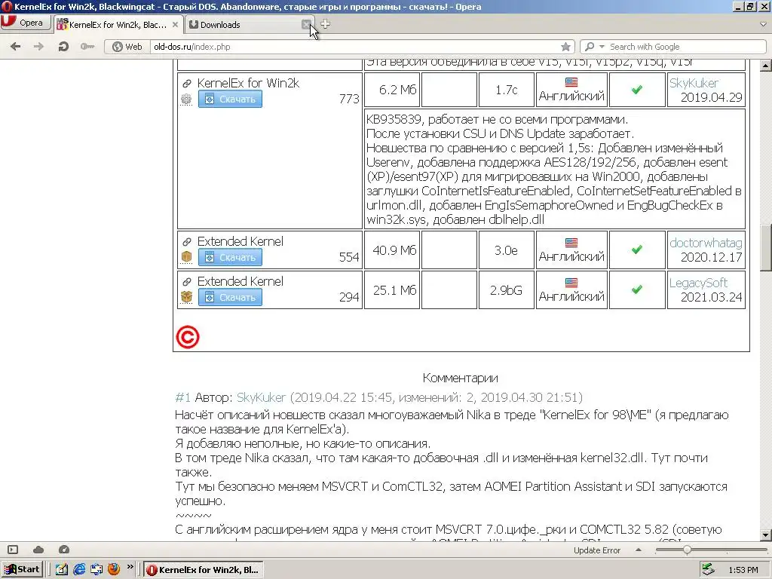Open LegacySoft uploader link
772x579 pixels.
tap(697, 283)
